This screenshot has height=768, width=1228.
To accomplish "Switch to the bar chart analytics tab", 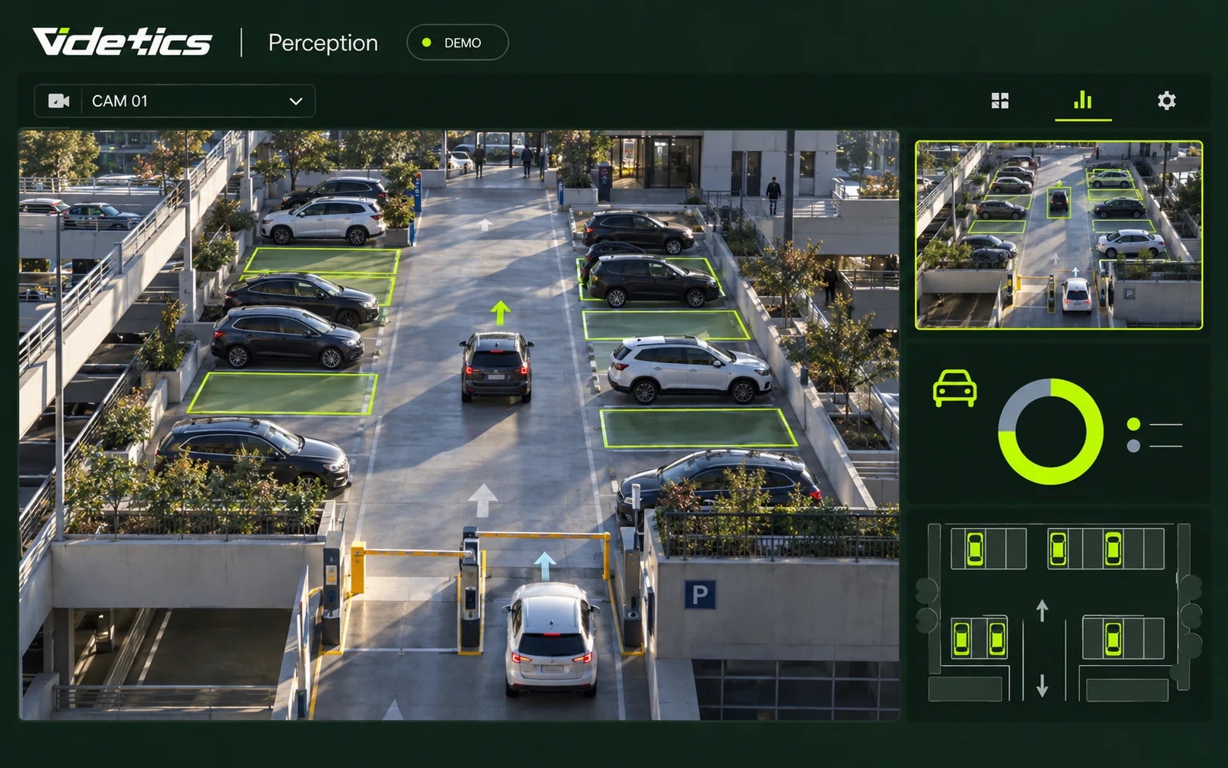I will coord(1082,100).
